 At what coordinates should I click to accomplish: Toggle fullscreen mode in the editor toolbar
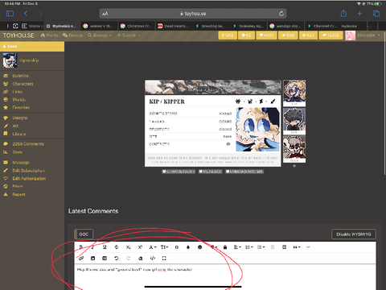click(164, 259)
